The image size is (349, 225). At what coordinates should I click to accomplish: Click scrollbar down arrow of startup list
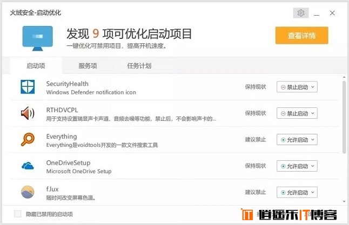coord(344,201)
